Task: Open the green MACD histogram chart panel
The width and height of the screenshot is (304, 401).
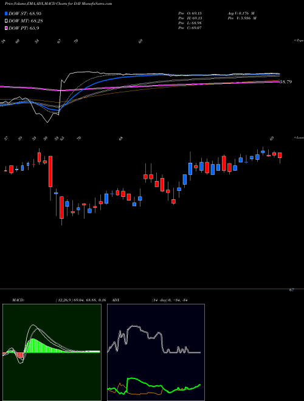Action: pos(52,352)
